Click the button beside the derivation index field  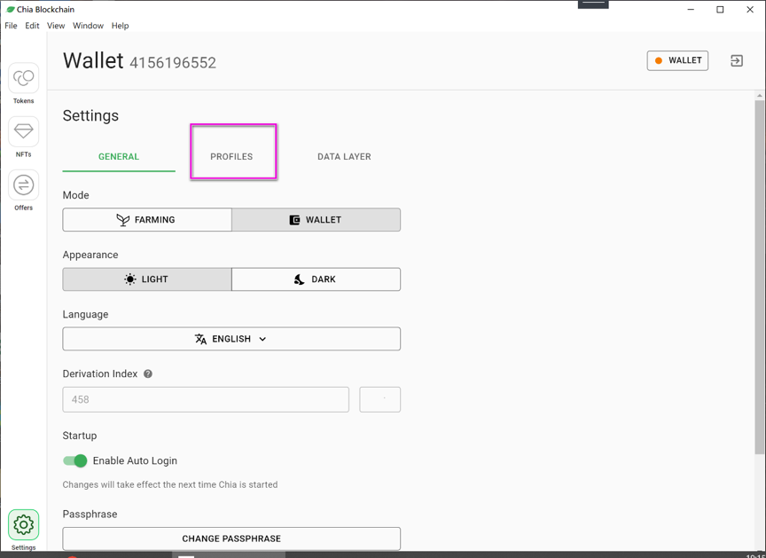(380, 400)
